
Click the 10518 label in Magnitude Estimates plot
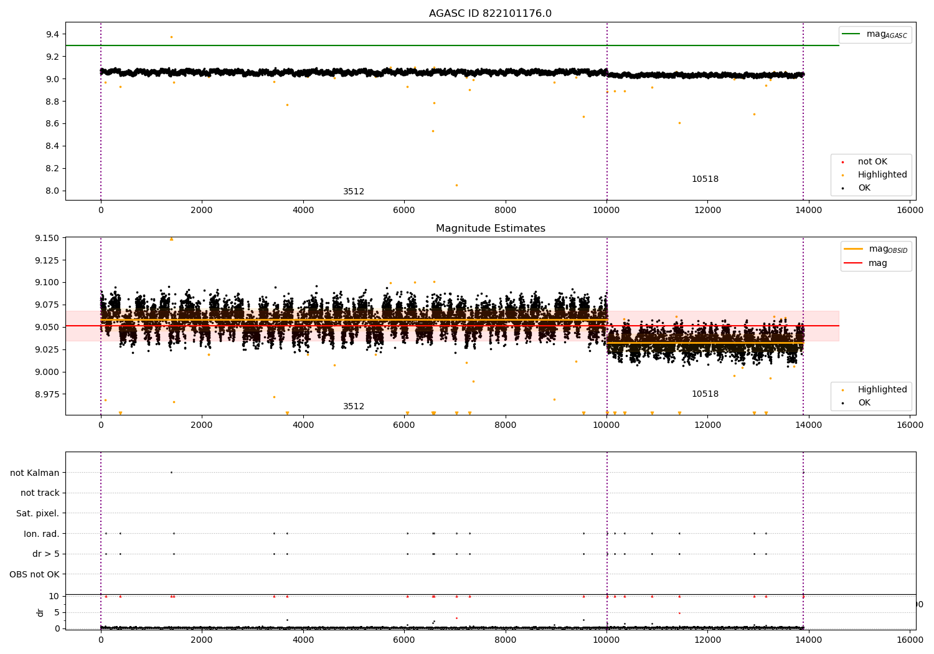(705, 394)
